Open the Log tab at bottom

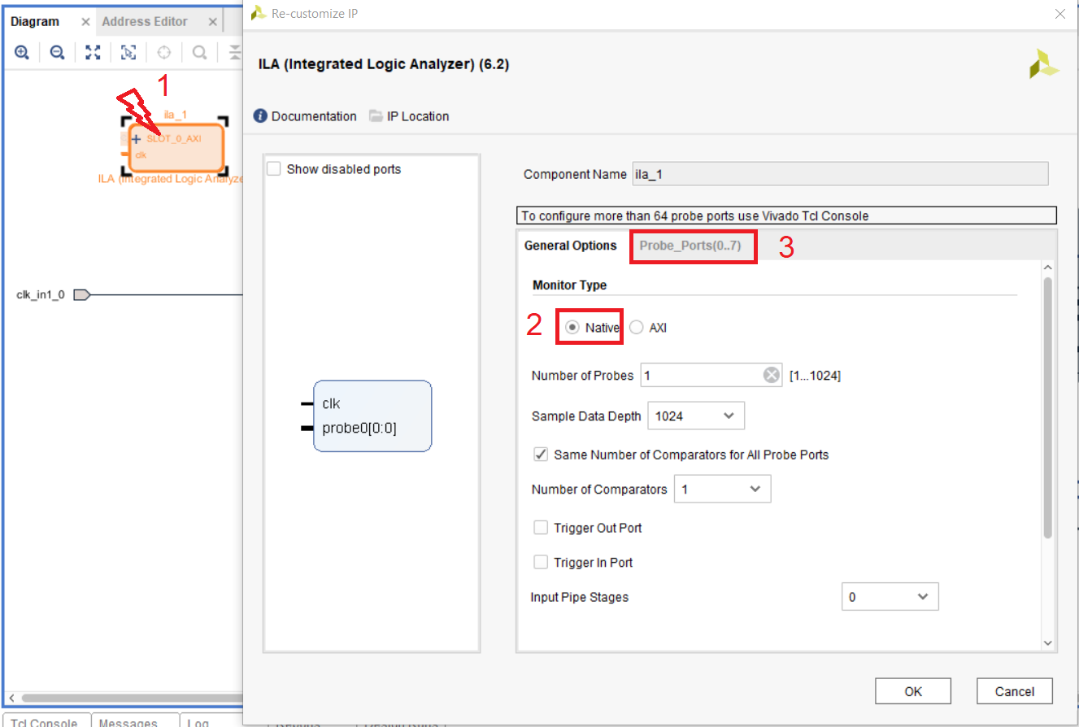point(199,721)
